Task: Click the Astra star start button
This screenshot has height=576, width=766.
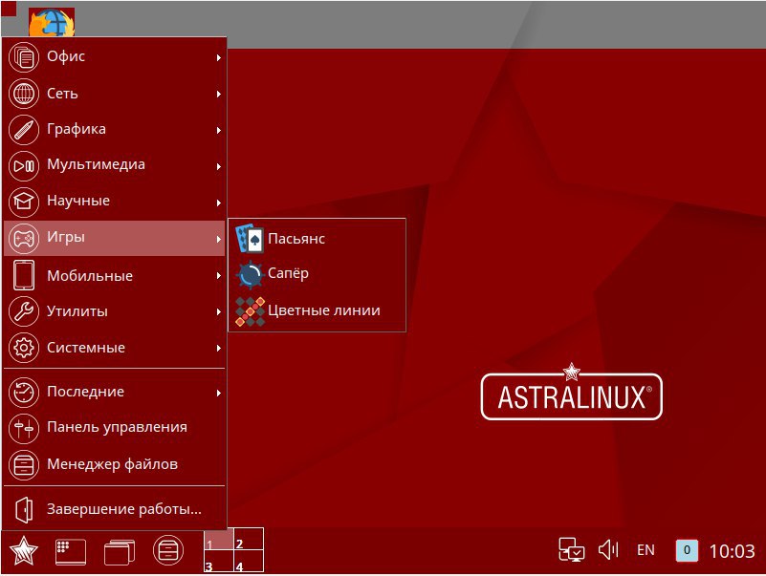Action: pos(23,550)
